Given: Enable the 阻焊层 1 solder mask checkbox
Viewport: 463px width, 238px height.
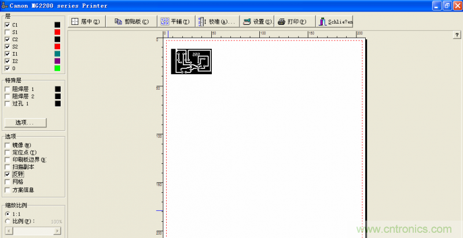Looking at the screenshot, I should coord(7,89).
